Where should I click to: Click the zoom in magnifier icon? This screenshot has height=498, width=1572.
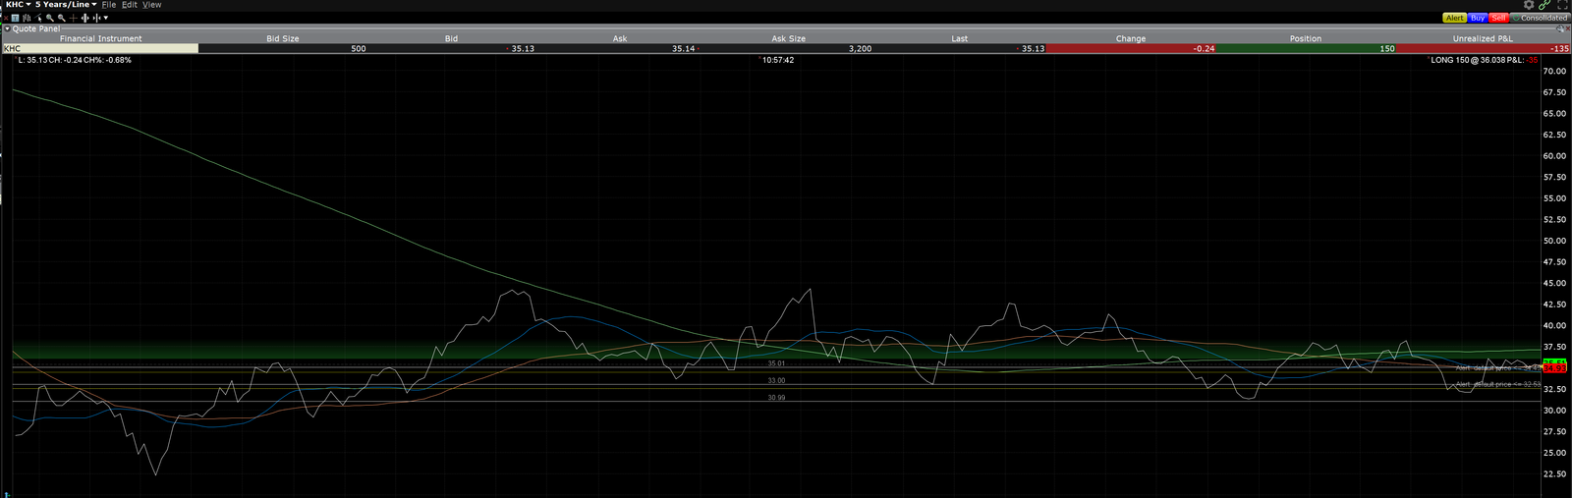click(x=49, y=18)
